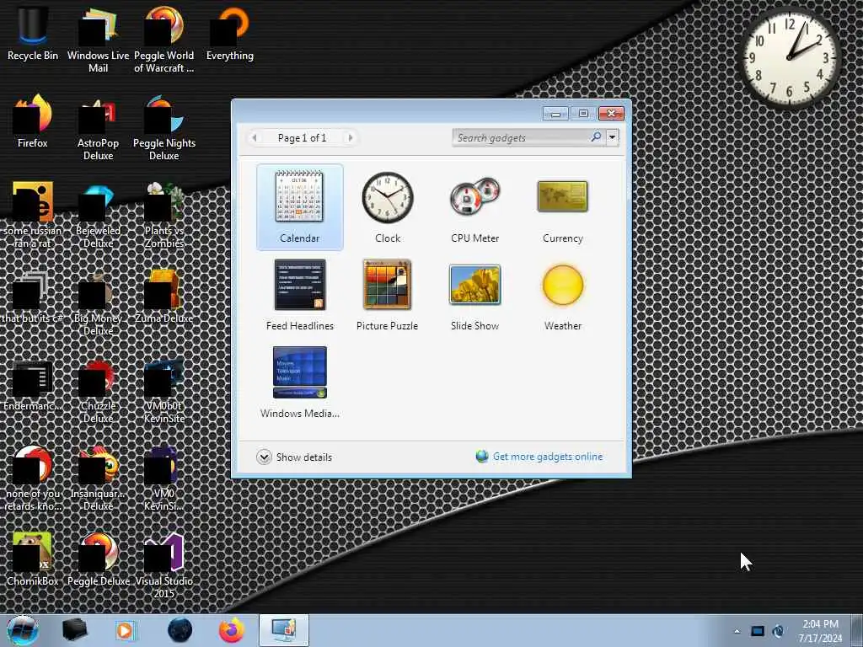Go to next gadget page arrow
Viewport: 863px width, 647px height.
(351, 137)
